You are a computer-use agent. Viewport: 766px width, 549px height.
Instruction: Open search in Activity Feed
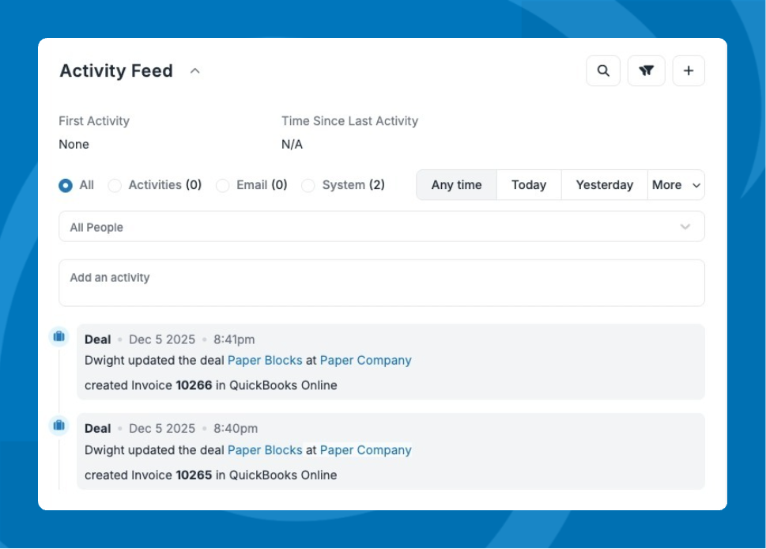(603, 71)
